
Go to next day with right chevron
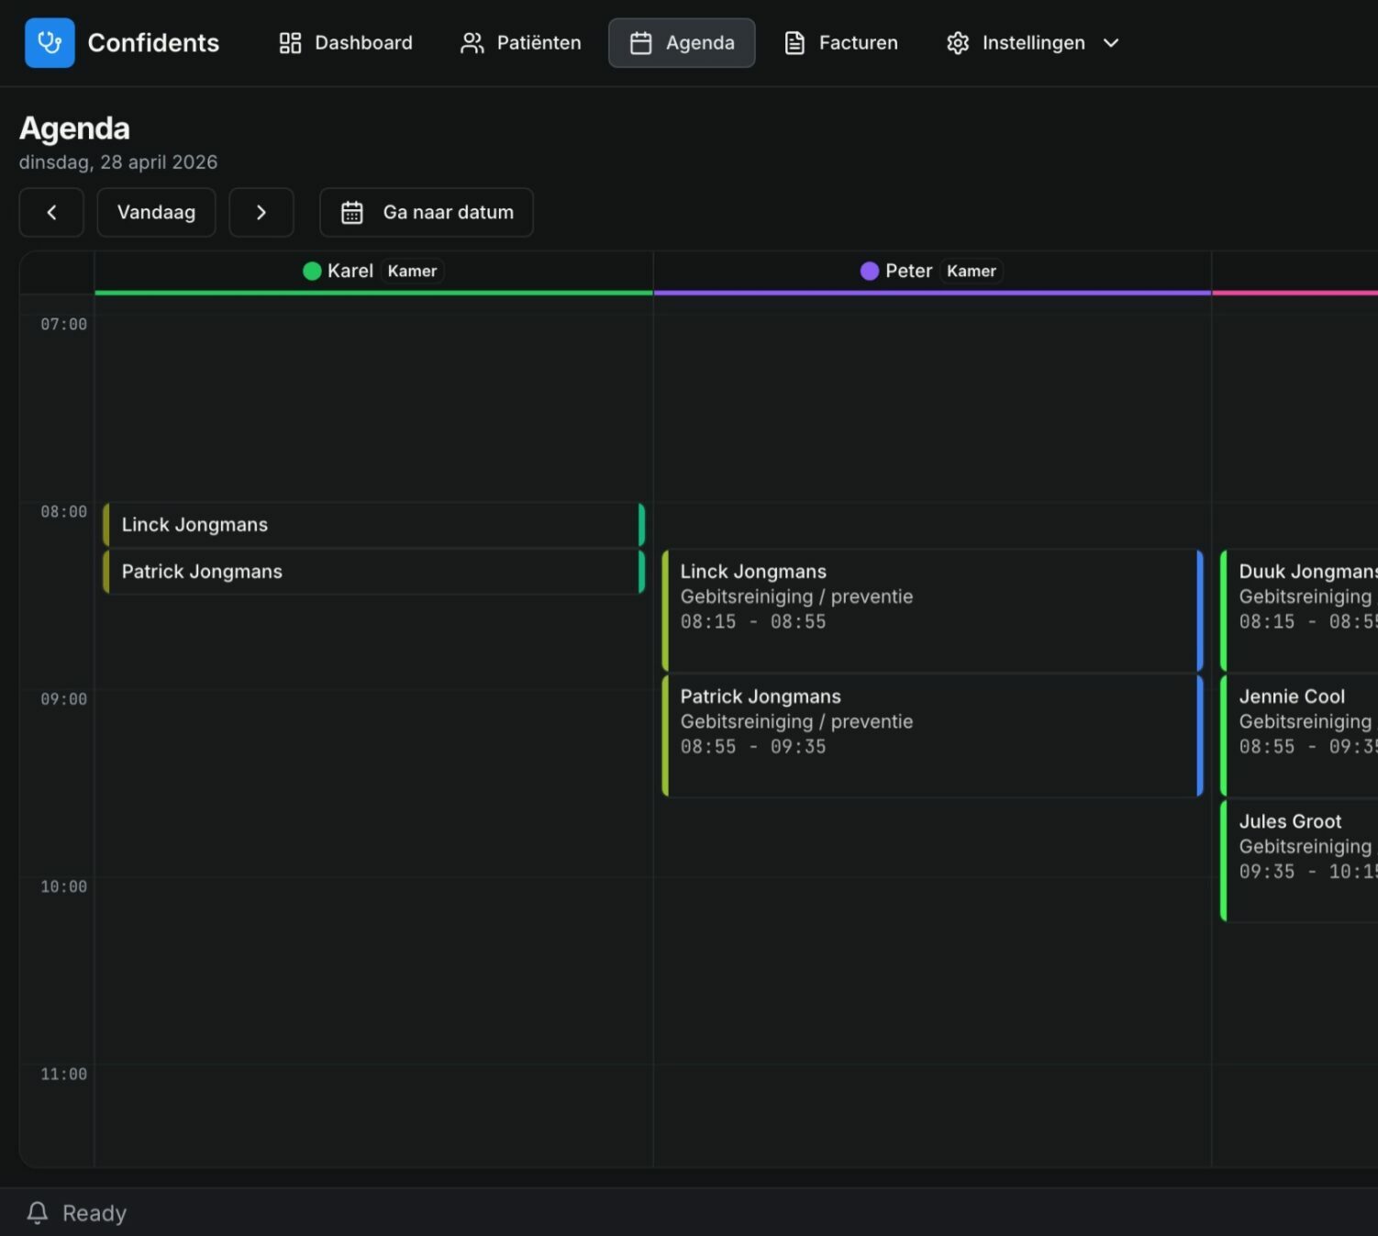coord(261,213)
